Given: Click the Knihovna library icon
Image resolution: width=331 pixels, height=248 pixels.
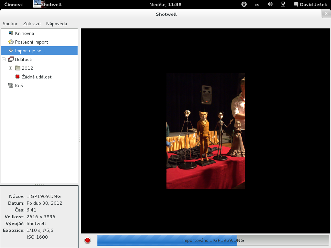Looking at the screenshot, I should click(11, 33).
